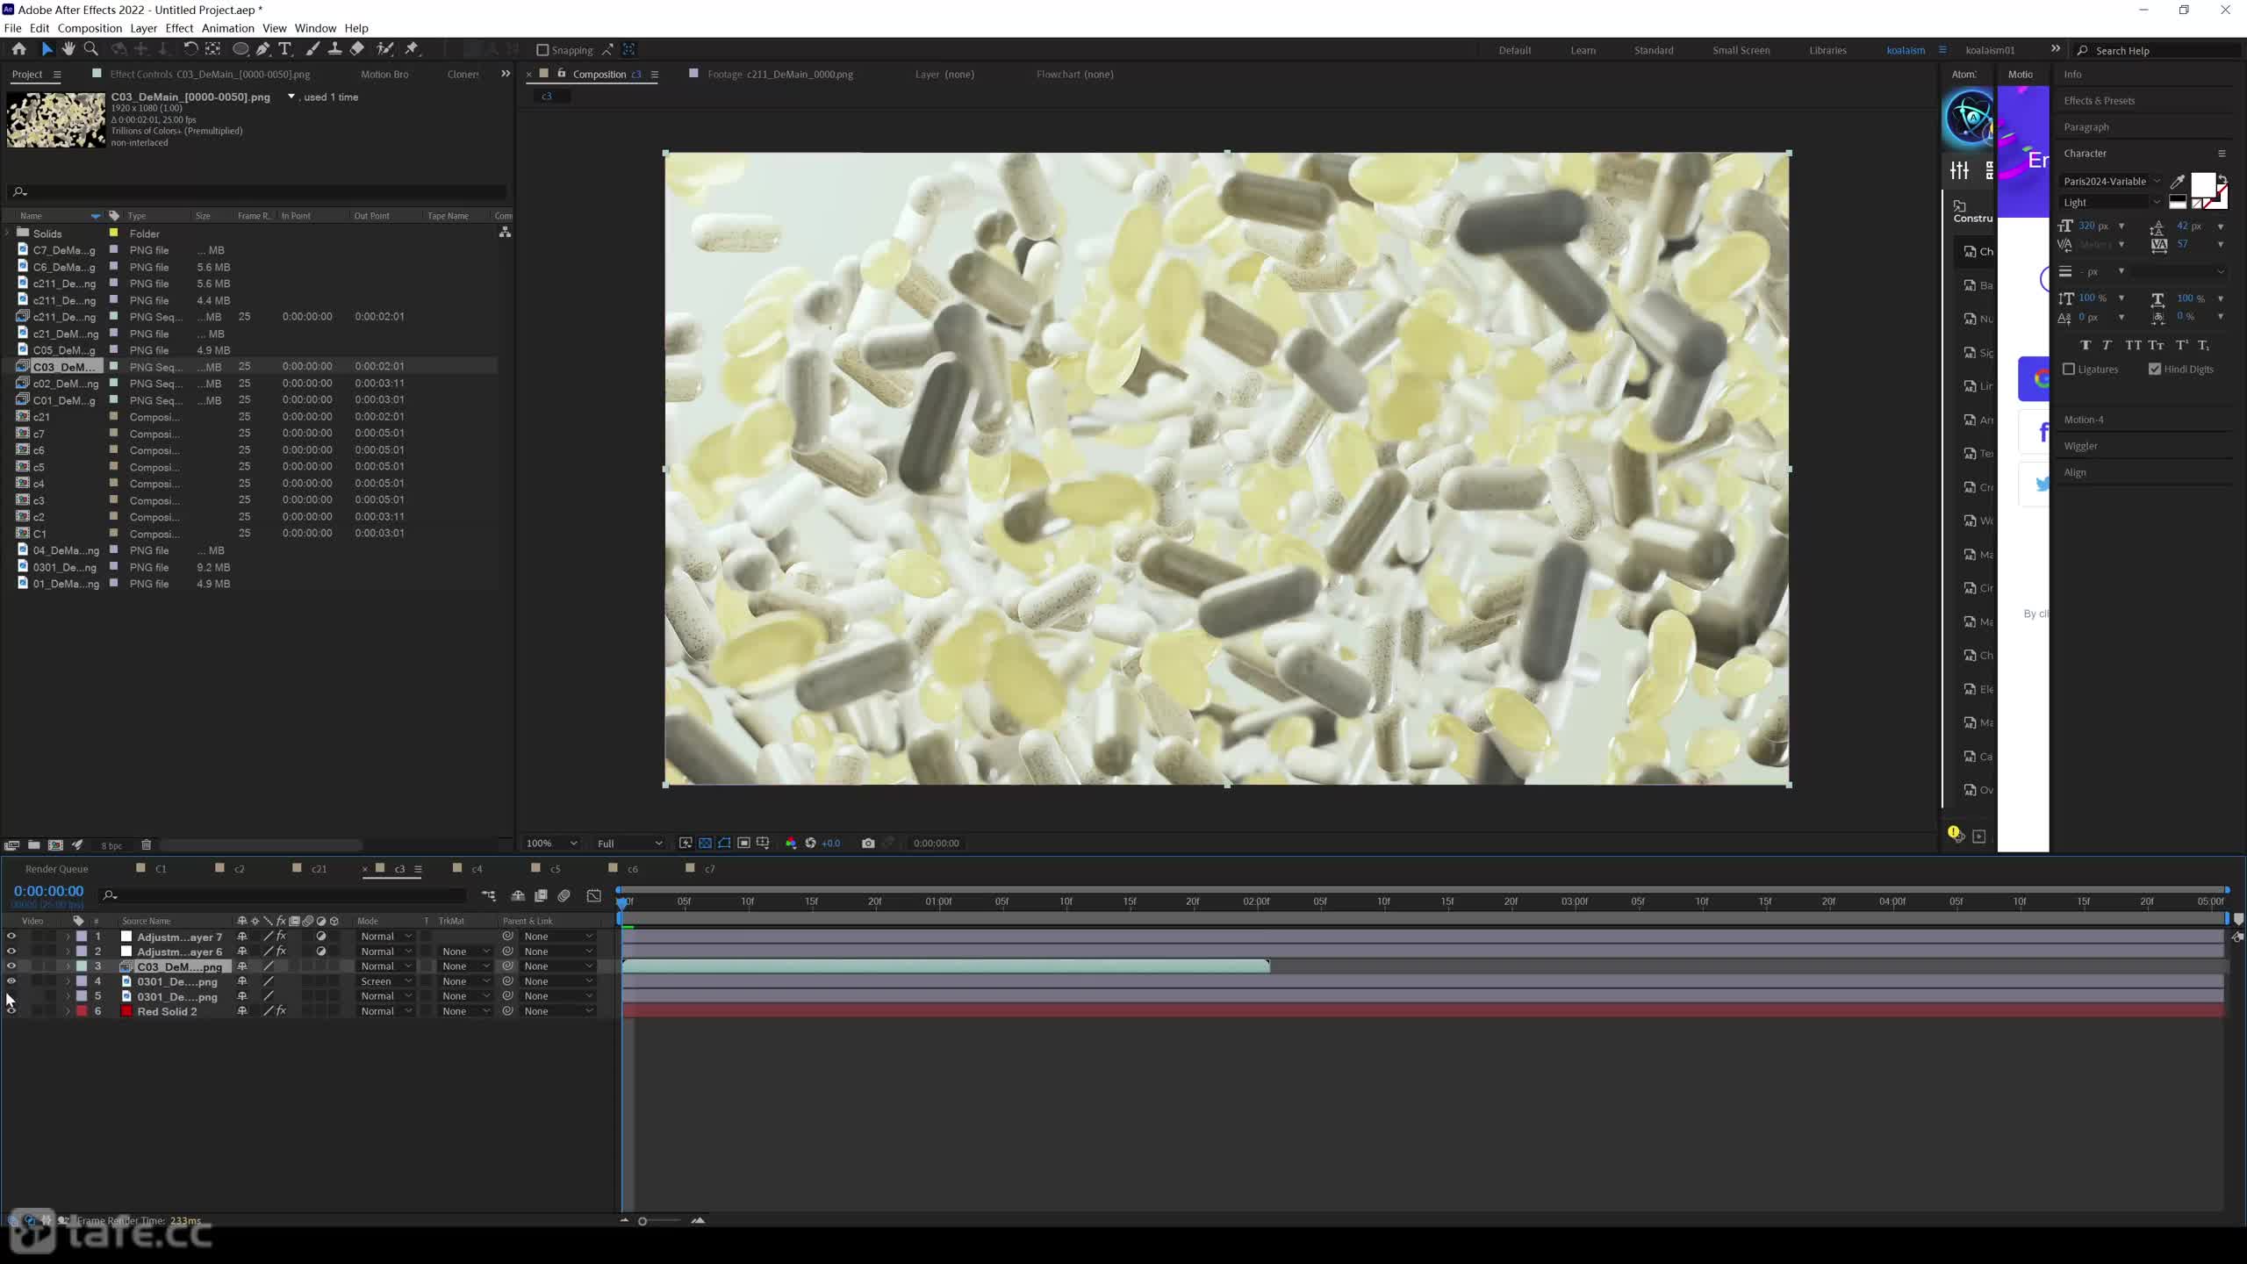Open the Parent None dropdown for Red Solid 2

point(558,1011)
